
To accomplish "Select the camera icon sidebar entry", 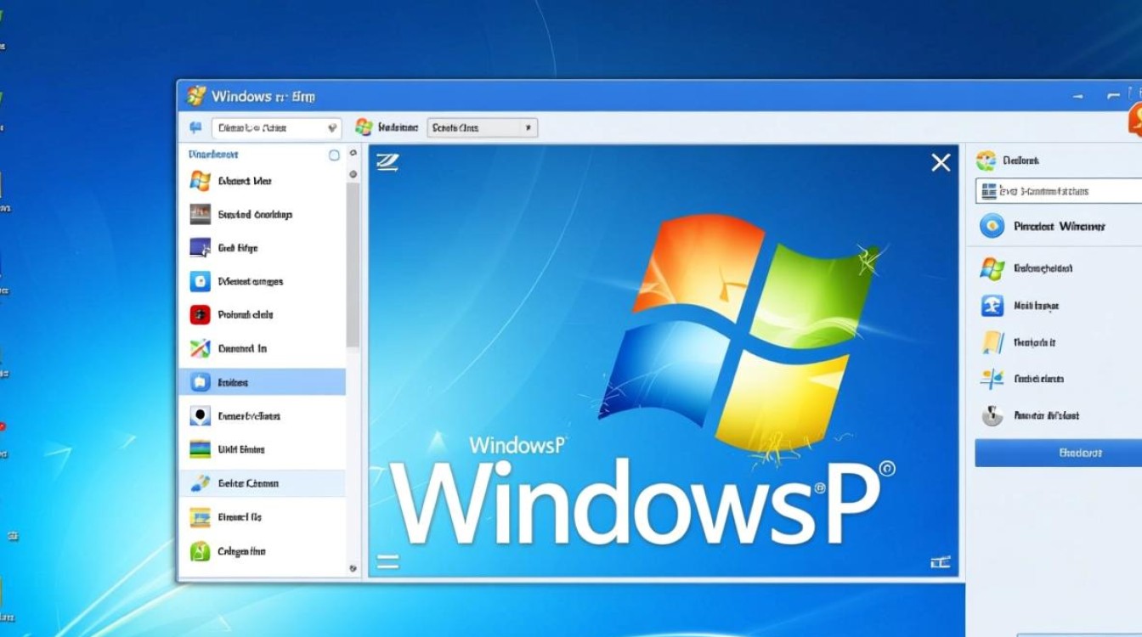I will point(201,281).
